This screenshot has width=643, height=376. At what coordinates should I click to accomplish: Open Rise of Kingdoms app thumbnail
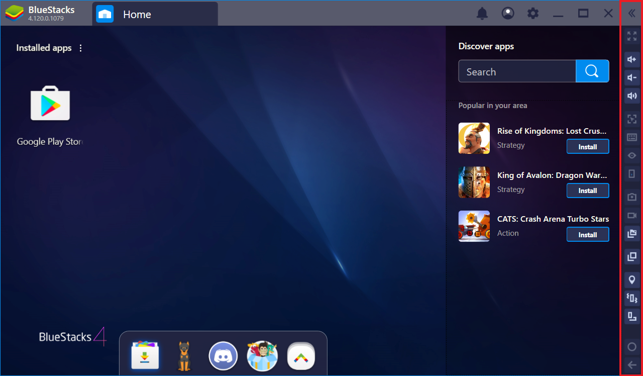click(x=474, y=138)
